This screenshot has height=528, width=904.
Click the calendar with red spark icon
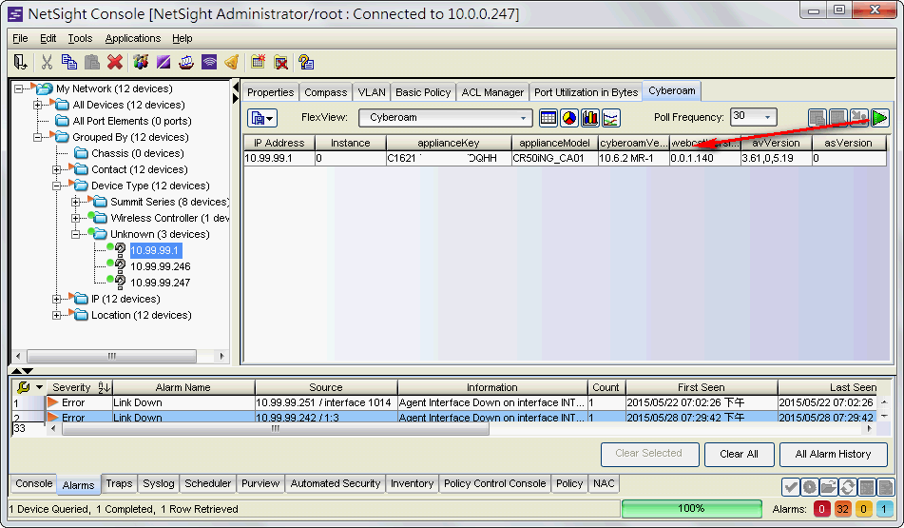pos(258,62)
